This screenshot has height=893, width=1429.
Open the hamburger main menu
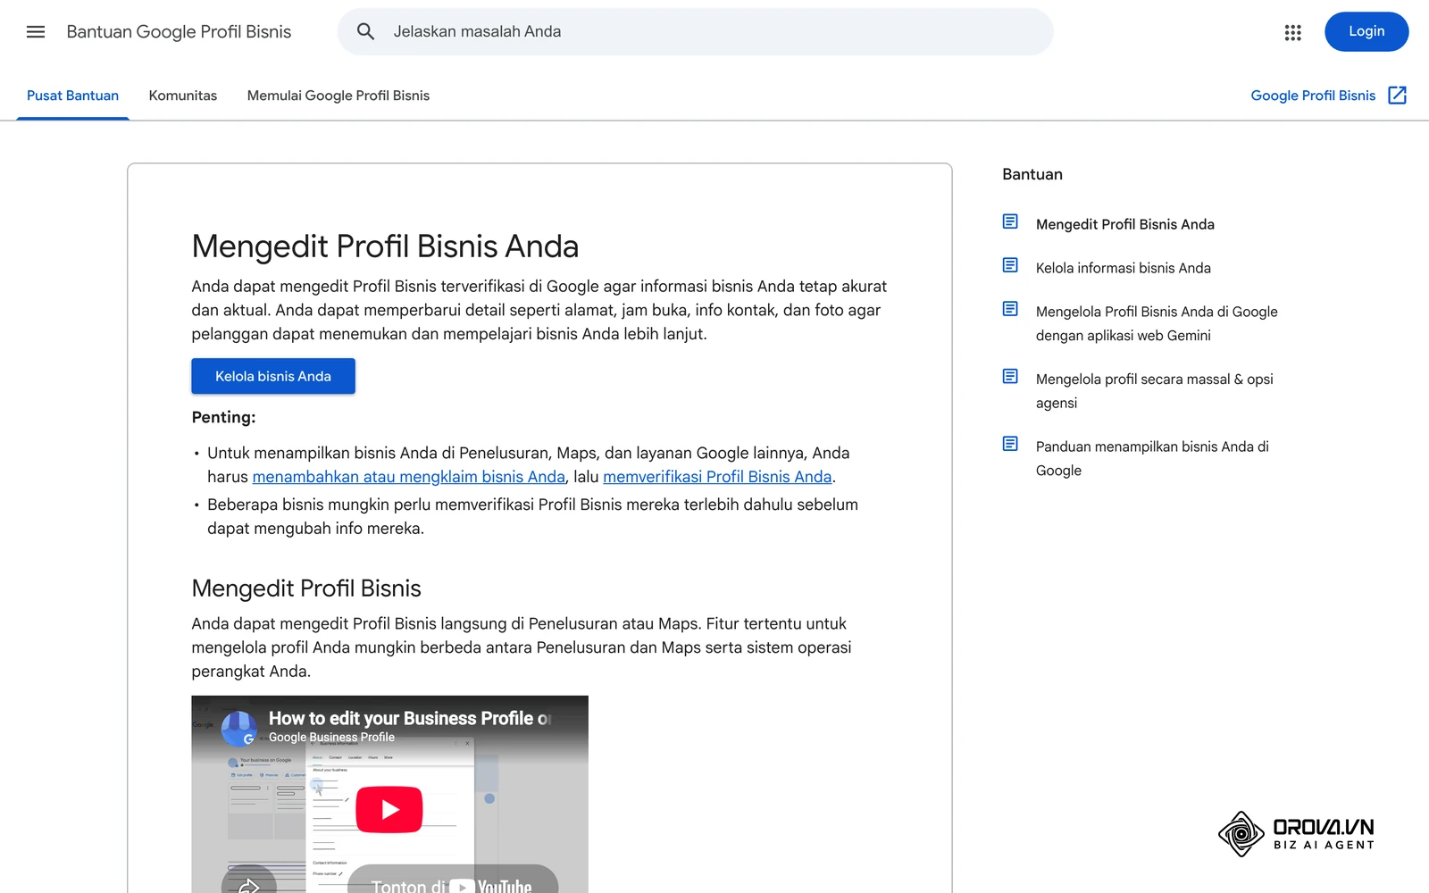click(x=36, y=32)
